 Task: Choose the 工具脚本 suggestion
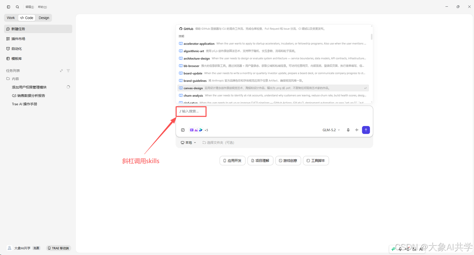[x=316, y=161]
